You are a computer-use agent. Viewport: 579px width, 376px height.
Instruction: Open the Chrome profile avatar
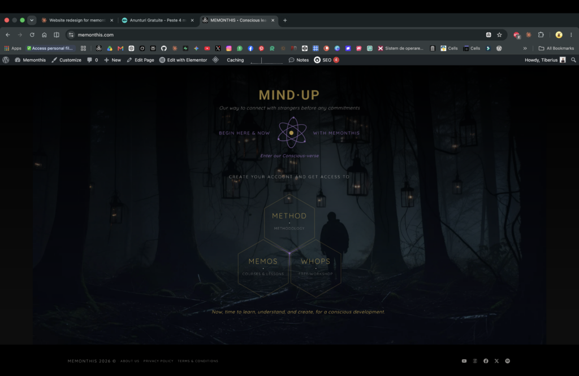[559, 34]
